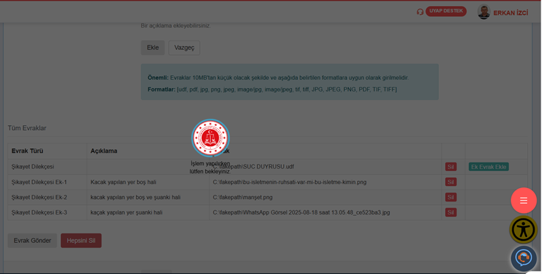Click the Ekle button
This screenshot has height=274, width=542.
pyautogui.click(x=152, y=47)
